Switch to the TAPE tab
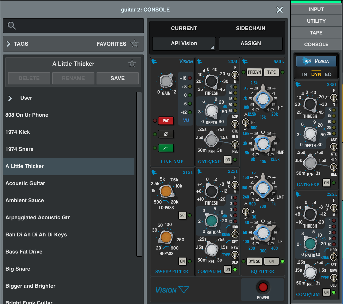 (x=316, y=32)
